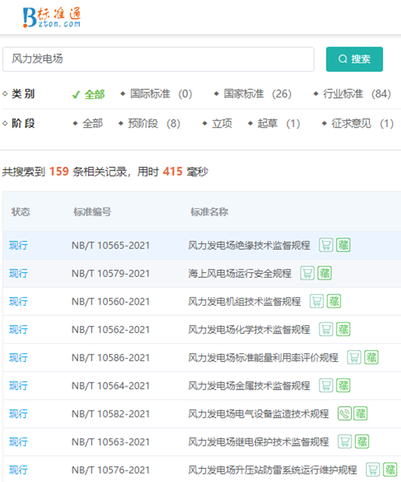401x482 pixels.
Task: Open standard title 风力发电场化学技术监督规程
Action: tap(249, 329)
